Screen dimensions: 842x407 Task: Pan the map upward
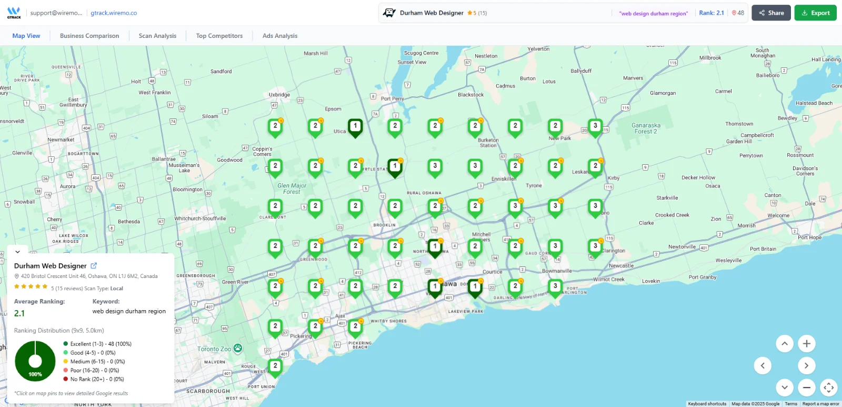[x=784, y=344]
